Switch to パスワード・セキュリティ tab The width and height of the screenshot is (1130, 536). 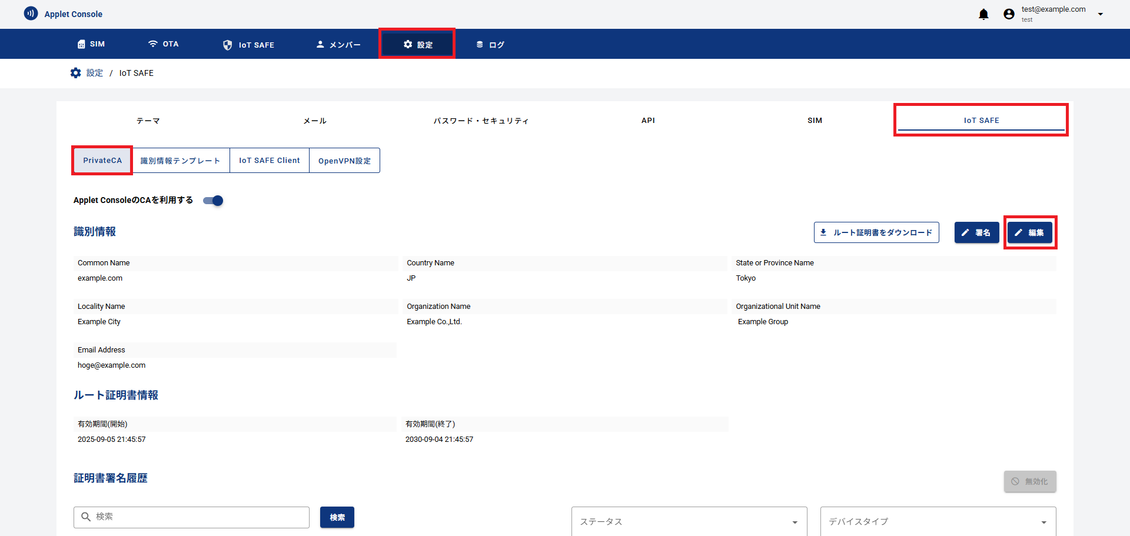(x=481, y=121)
